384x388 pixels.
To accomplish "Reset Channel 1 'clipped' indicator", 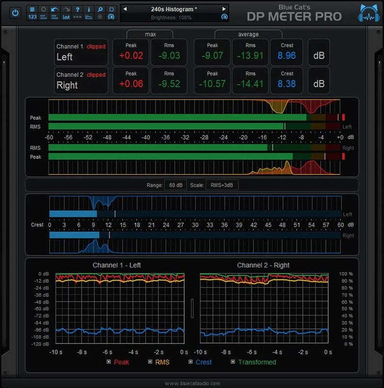I will (x=96, y=47).
